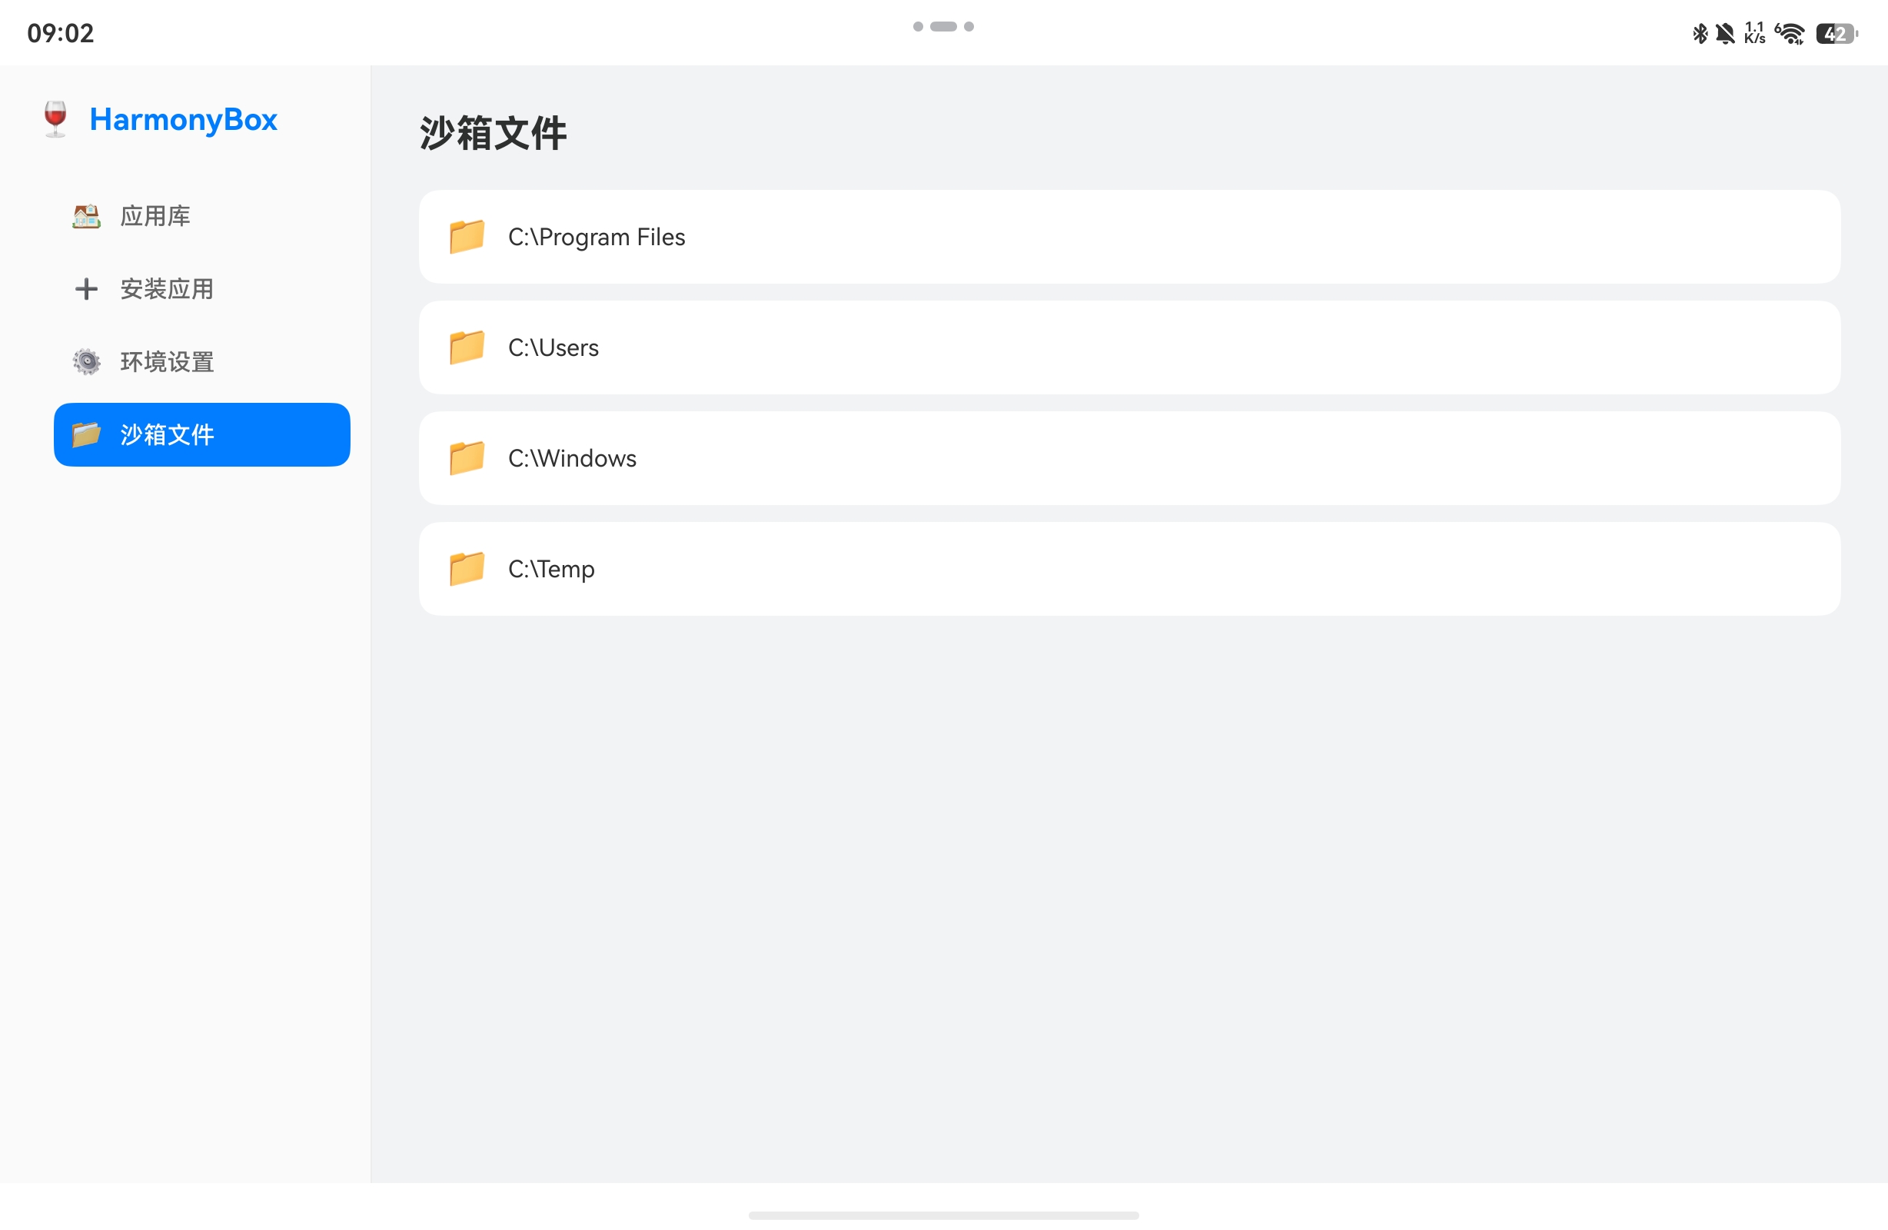The width and height of the screenshot is (1888, 1230).
Task: Click the folder icon for C:\Program Files
Action: click(x=467, y=237)
